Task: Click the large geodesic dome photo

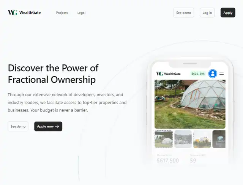Action: (x=190, y=104)
